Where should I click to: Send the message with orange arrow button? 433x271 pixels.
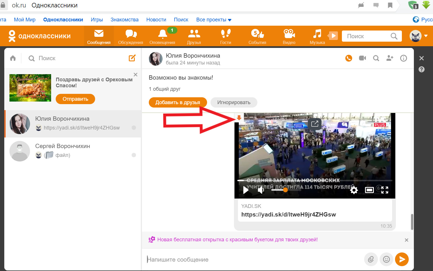point(402,259)
